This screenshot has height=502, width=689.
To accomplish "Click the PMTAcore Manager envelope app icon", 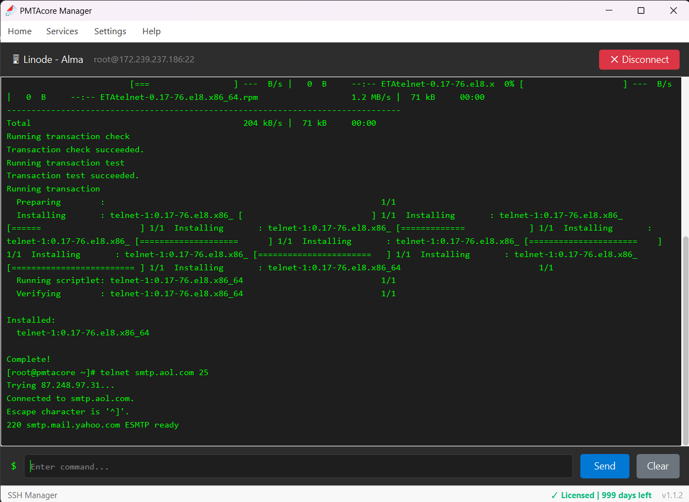I will tap(10, 10).
